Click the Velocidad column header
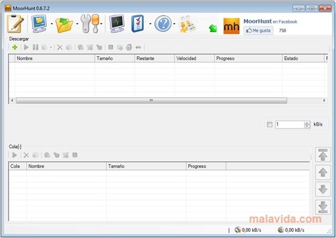Image resolution: width=336 pixels, height=238 pixels. (195, 58)
